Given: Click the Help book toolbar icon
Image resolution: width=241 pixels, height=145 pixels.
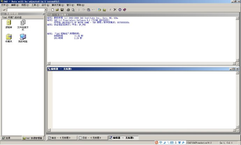Looking at the screenshot, I should click(x=125, y=10).
